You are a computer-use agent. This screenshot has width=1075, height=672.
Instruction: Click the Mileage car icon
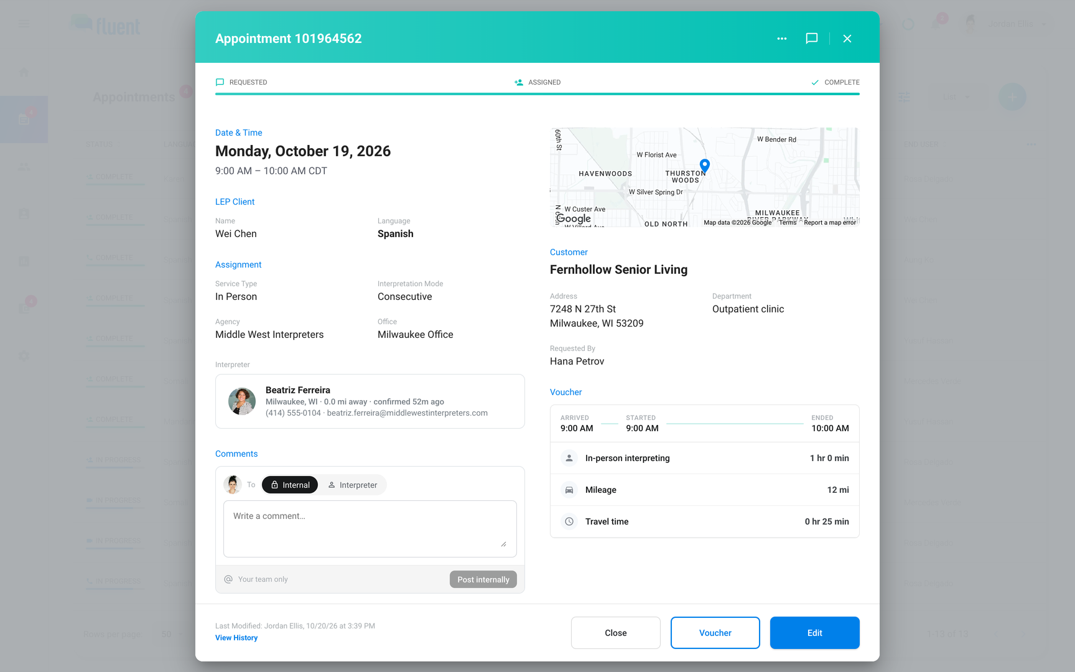tap(569, 490)
